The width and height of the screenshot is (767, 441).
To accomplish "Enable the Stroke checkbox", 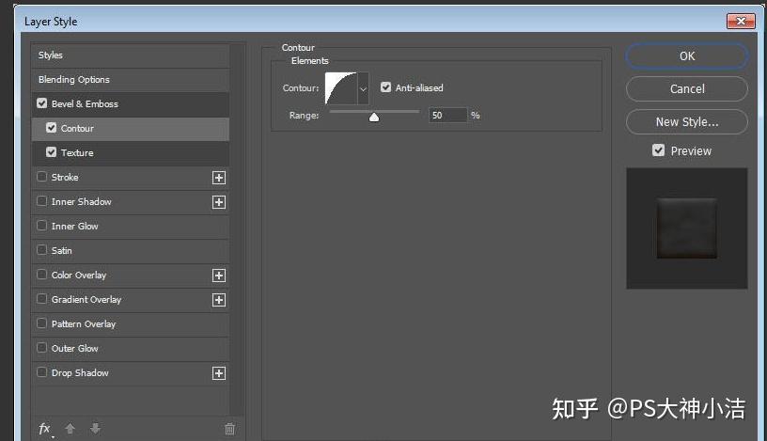I will tap(42, 177).
